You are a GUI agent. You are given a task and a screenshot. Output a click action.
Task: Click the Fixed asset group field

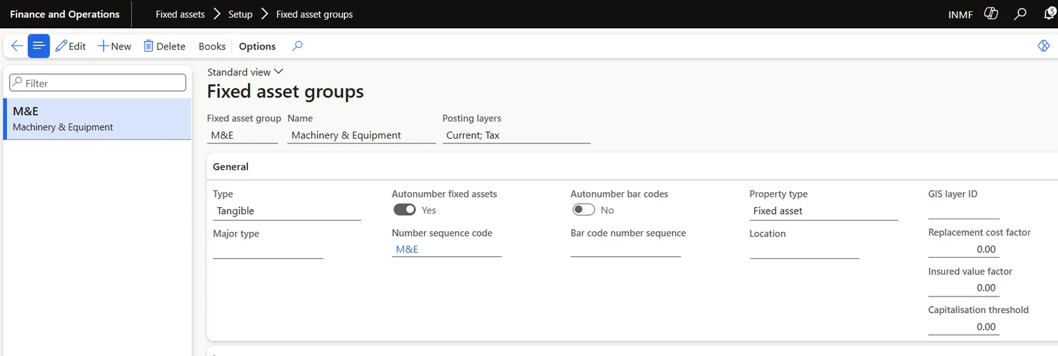point(243,135)
